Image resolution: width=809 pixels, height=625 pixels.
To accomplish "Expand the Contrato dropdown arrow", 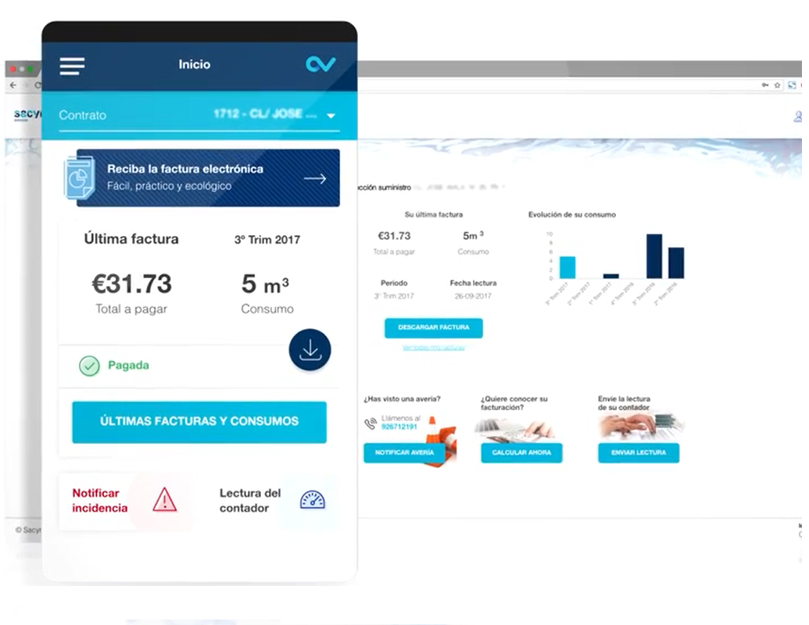I will [x=331, y=116].
